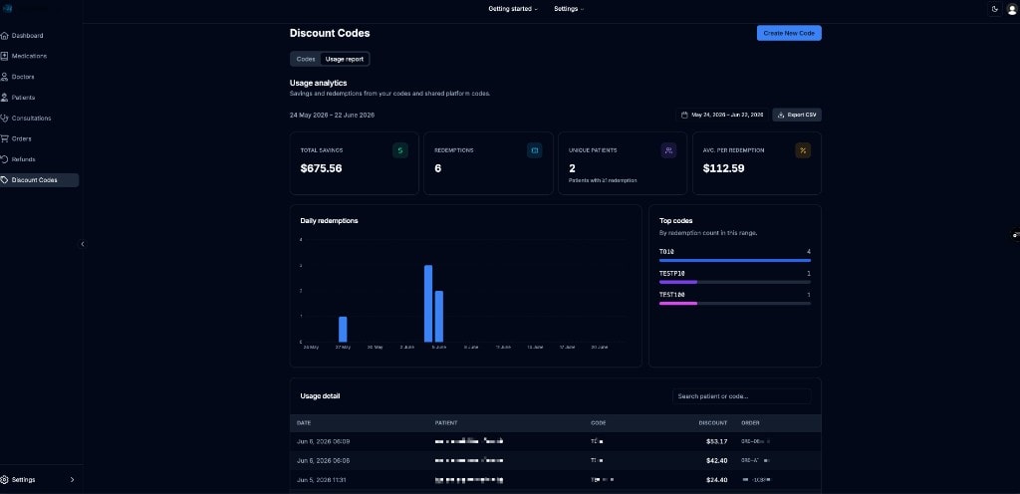The width and height of the screenshot is (1020, 494).
Task: Switch to the Codes tab
Action: 306,59
